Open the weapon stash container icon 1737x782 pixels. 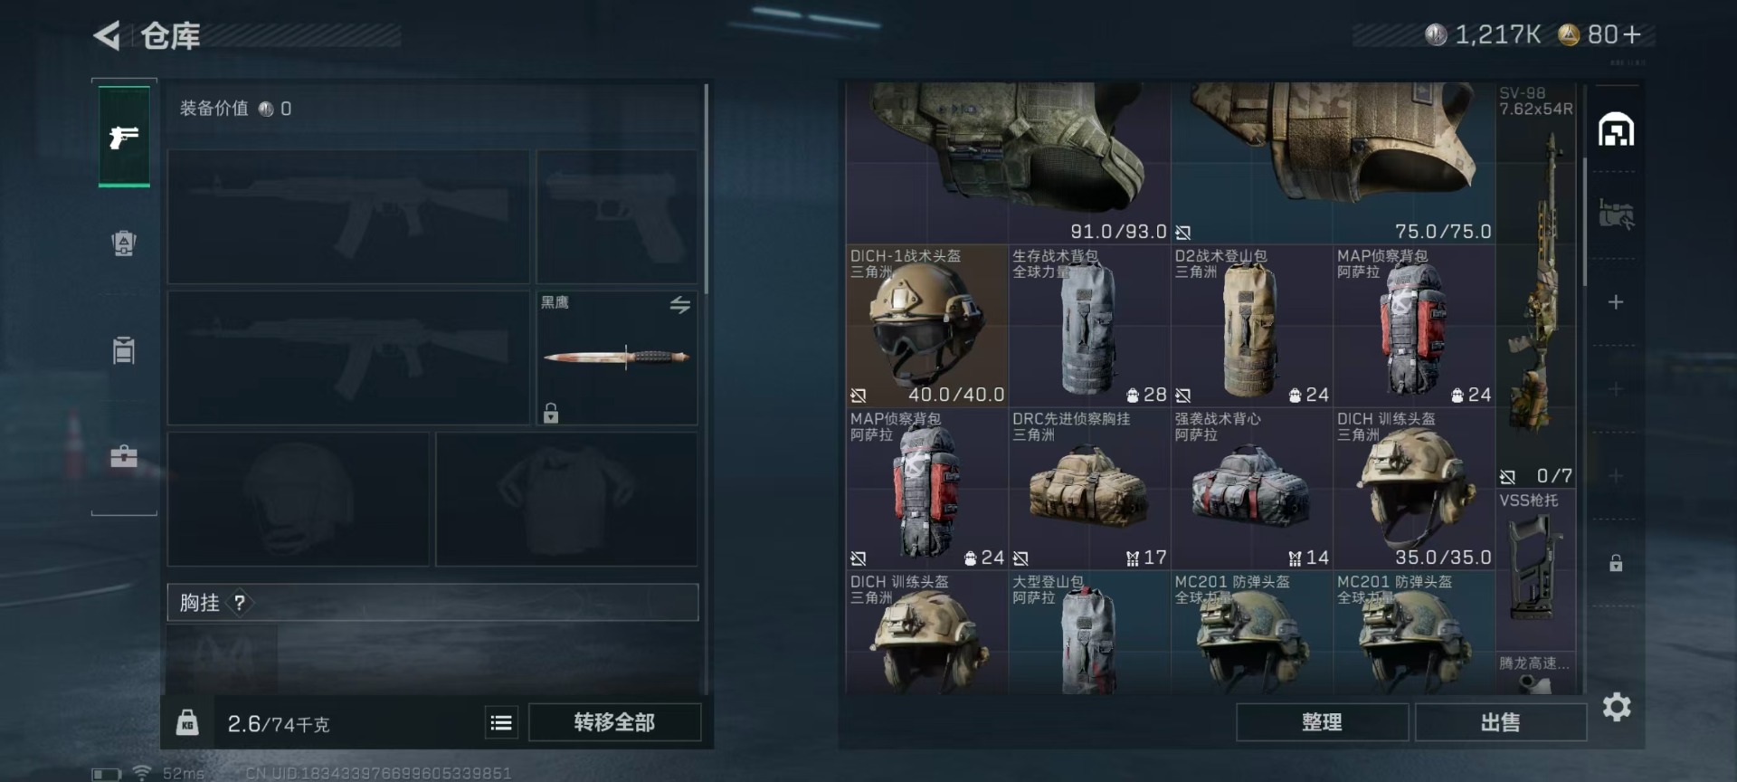click(x=1617, y=214)
